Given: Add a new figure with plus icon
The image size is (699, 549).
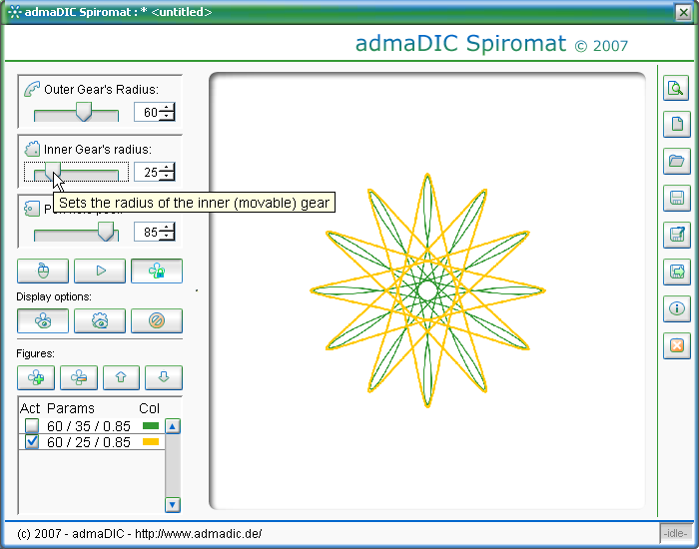Looking at the screenshot, I should (x=36, y=377).
